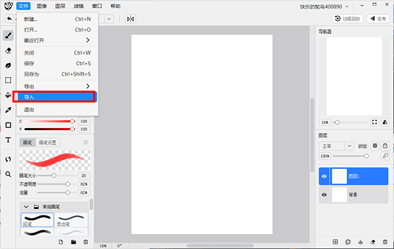The height and width of the screenshot is (249, 394).
Task: Select the Zoom magnifier tool
Action: pos(9,174)
